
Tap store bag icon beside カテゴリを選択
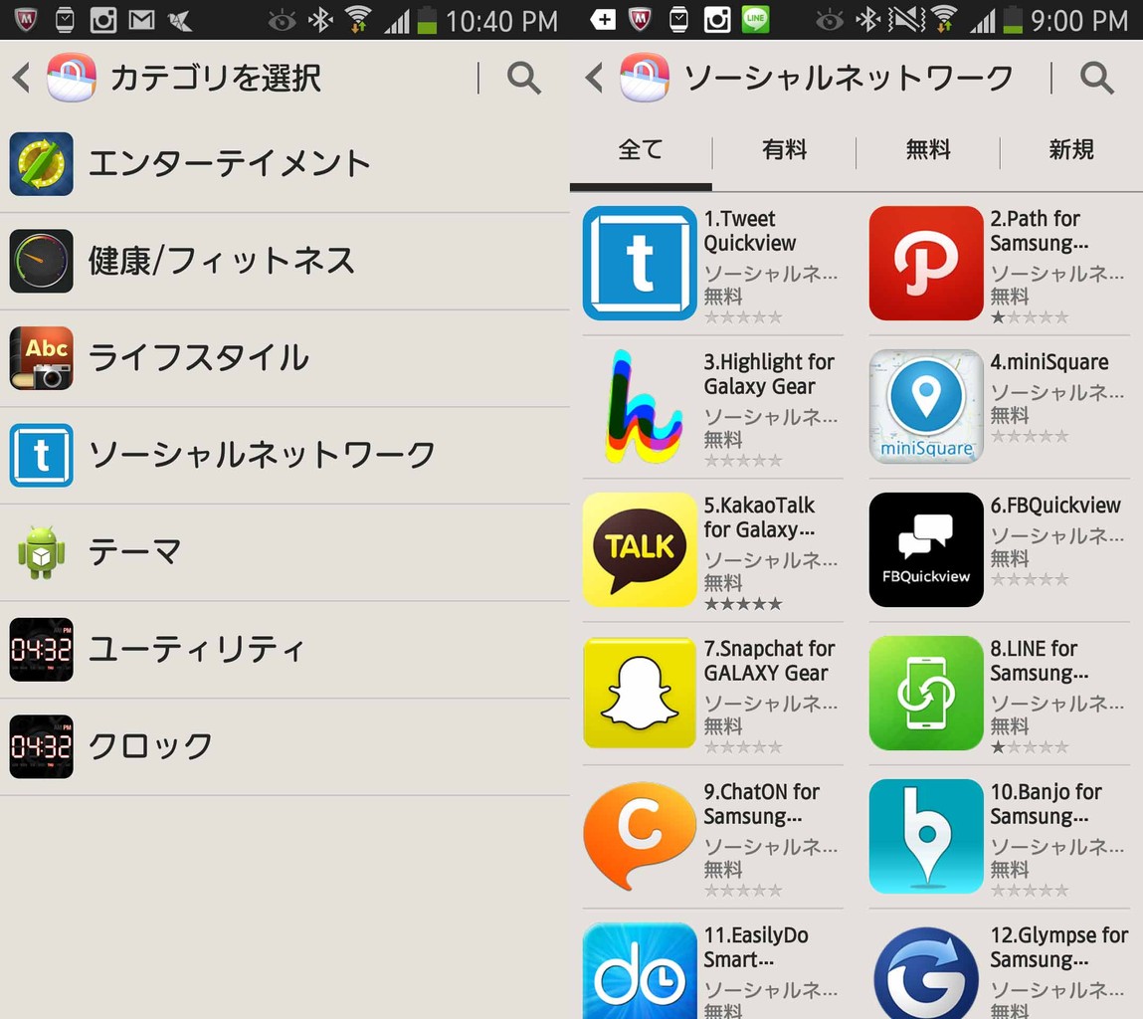coord(72,78)
